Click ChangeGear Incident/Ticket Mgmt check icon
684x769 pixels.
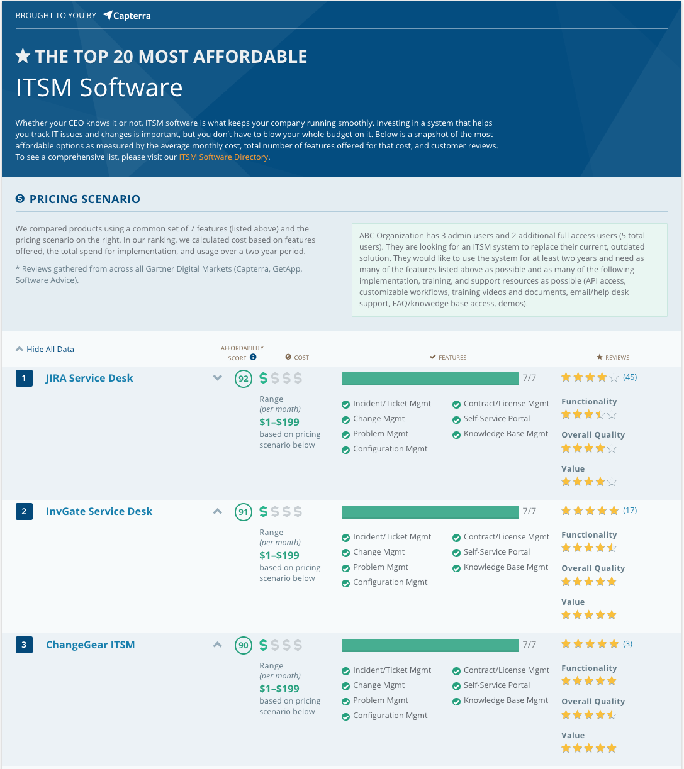coord(345,671)
